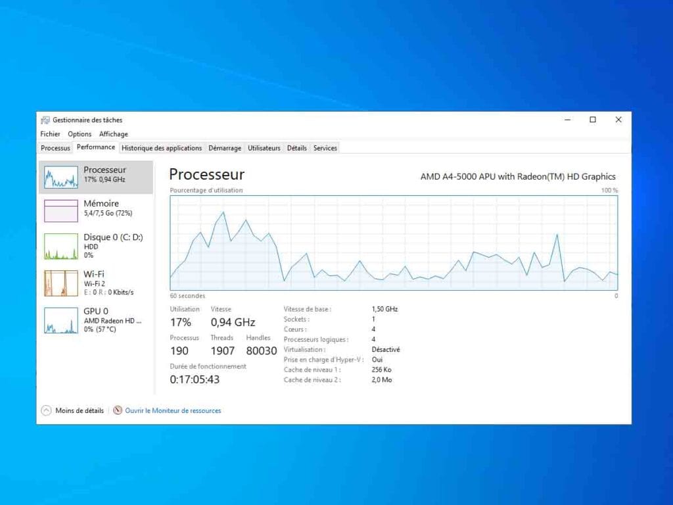The image size is (673, 505).
Task: Open the Détails tab
Action: [x=297, y=148]
